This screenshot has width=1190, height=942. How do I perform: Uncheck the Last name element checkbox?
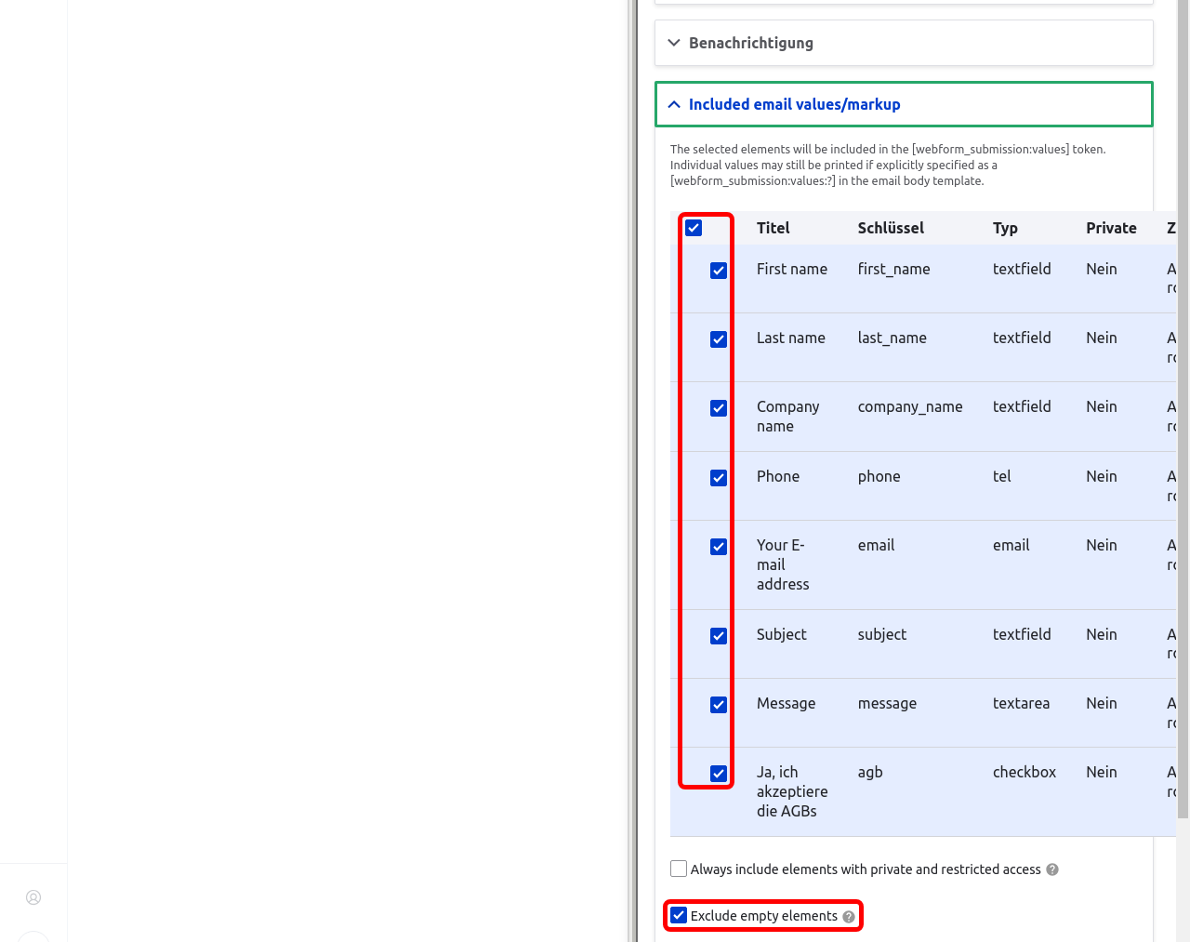719,339
